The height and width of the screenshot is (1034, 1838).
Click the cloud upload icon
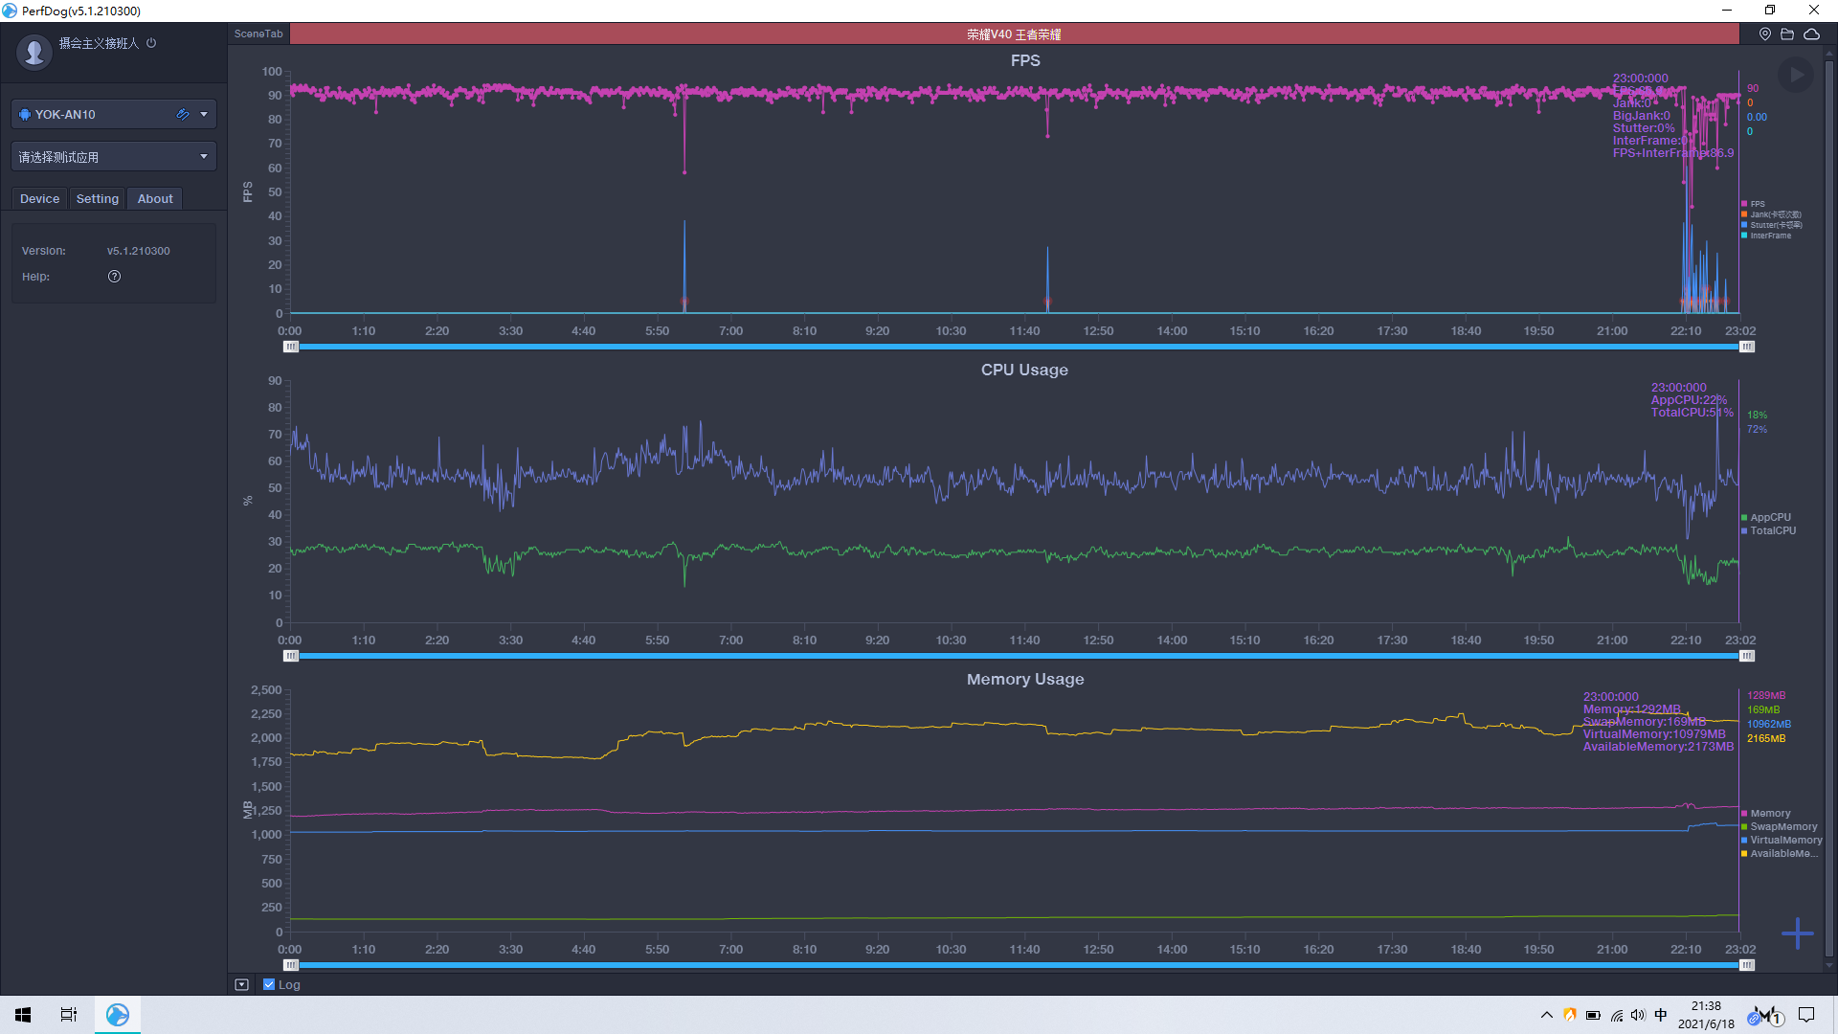(1812, 34)
